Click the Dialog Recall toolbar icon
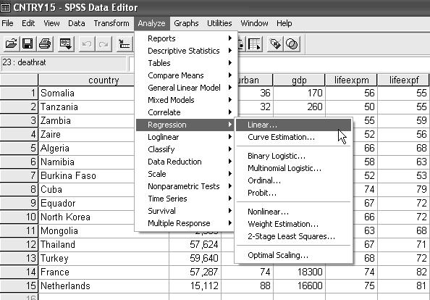Screen dimensions: 430x300 click(x=66, y=44)
